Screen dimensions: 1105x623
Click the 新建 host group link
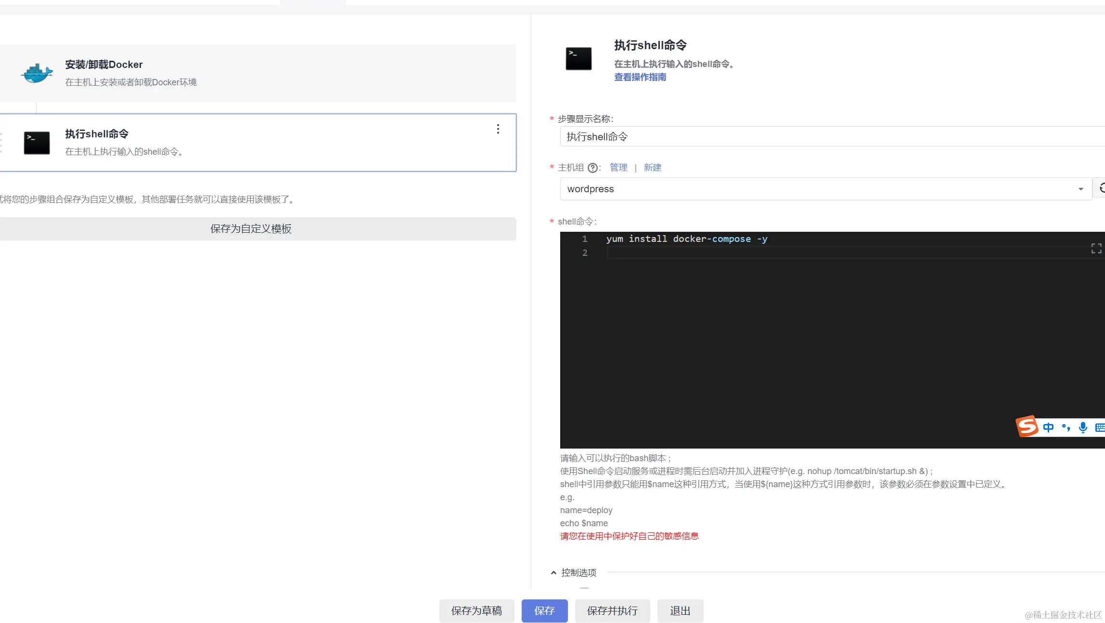pos(652,168)
